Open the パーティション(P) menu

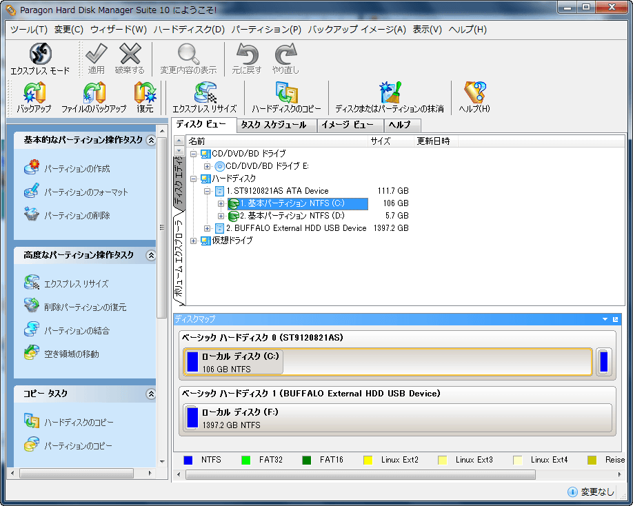(x=266, y=30)
